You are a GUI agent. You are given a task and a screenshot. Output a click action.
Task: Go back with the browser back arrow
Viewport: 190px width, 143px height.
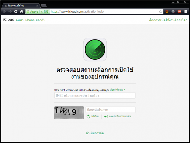coord(4,11)
